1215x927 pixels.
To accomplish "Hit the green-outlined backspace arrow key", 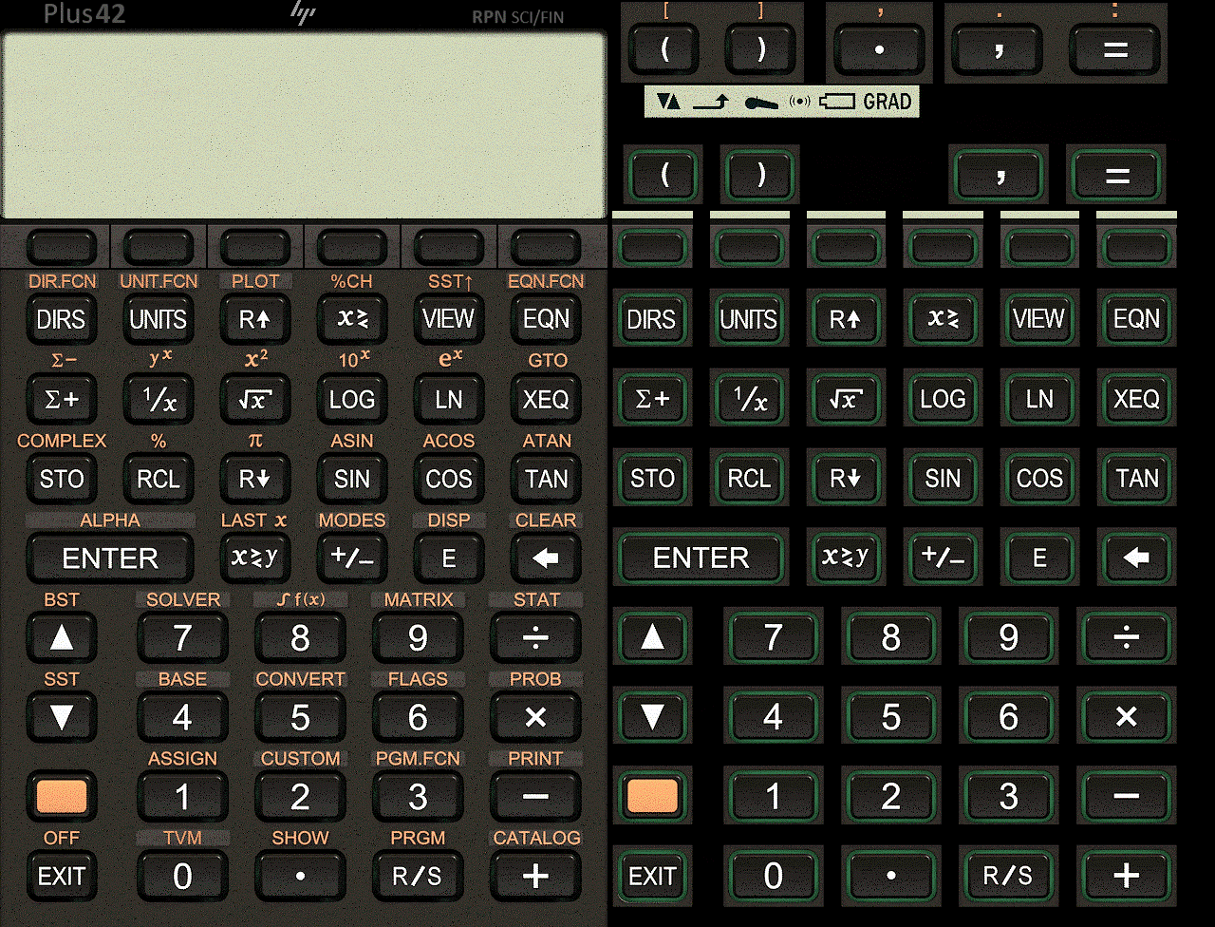I will click(x=1136, y=558).
